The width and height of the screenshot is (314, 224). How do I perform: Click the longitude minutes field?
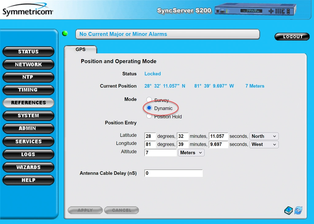tap(183, 144)
